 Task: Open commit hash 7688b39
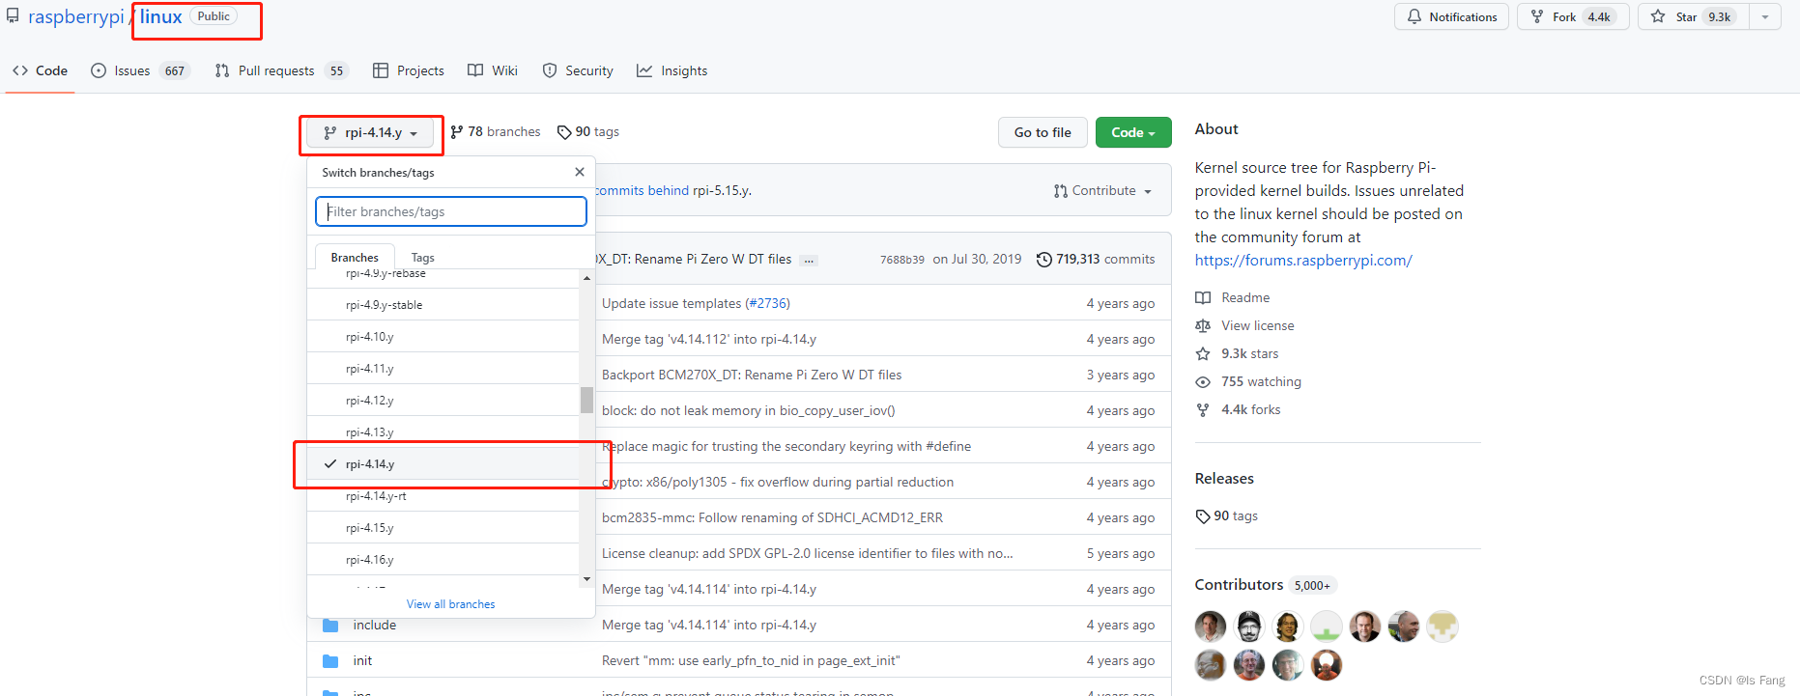(x=902, y=260)
